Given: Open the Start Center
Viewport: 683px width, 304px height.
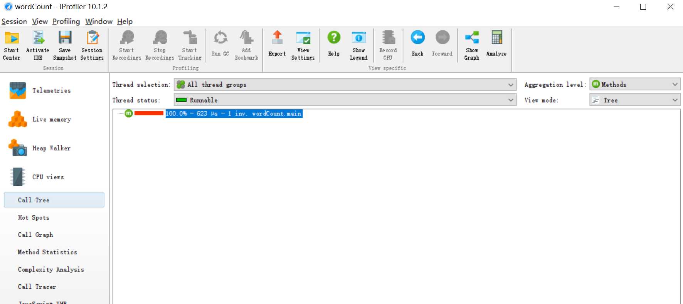Looking at the screenshot, I should pyautogui.click(x=12, y=45).
